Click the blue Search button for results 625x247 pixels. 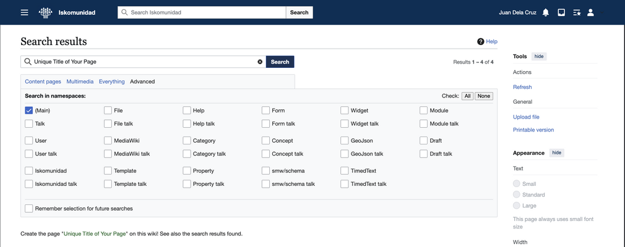click(x=280, y=62)
